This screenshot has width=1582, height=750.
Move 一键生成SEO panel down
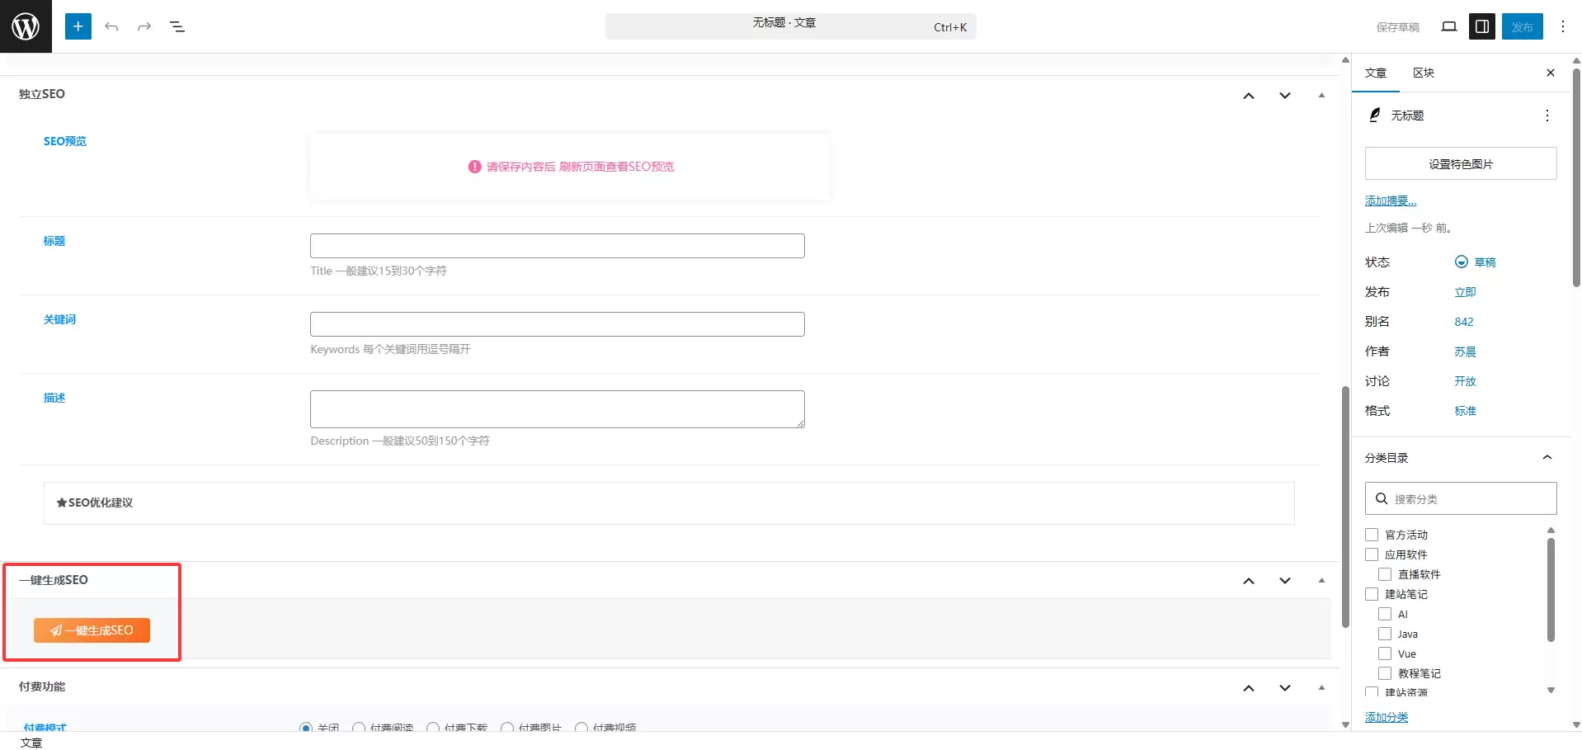click(x=1284, y=581)
